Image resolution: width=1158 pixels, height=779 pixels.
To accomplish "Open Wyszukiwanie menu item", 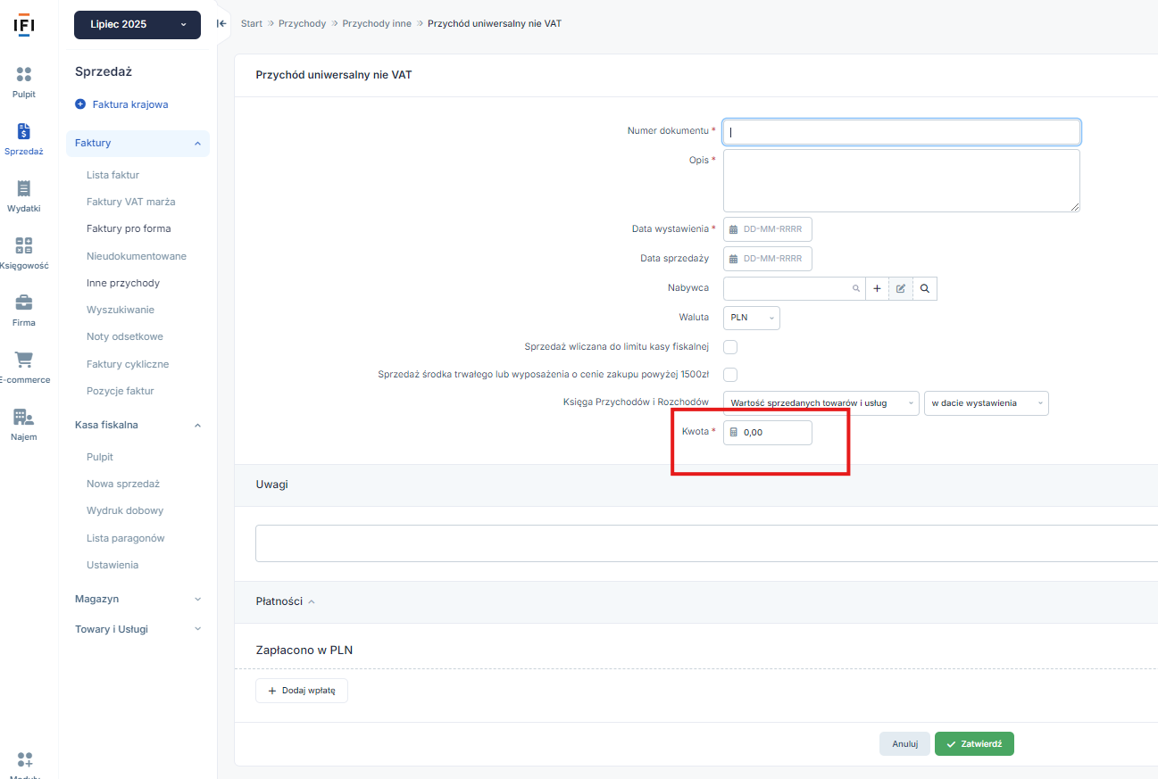I will click(121, 310).
